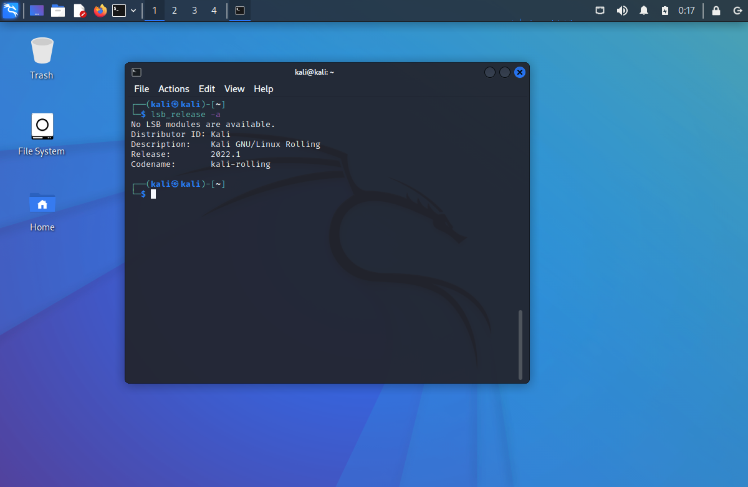The width and height of the screenshot is (748, 487).
Task: Switch to workspace 3
Action: (194, 11)
